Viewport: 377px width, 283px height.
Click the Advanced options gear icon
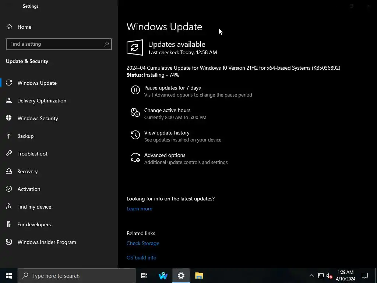click(x=135, y=157)
